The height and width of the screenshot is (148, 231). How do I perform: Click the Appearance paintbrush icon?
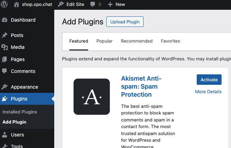(5, 87)
